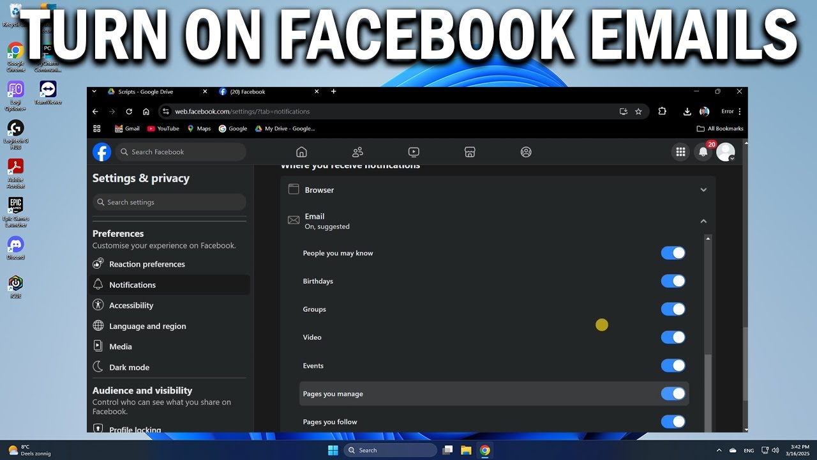Open Facebook Home feed icon
The height and width of the screenshot is (460, 817).
point(302,152)
